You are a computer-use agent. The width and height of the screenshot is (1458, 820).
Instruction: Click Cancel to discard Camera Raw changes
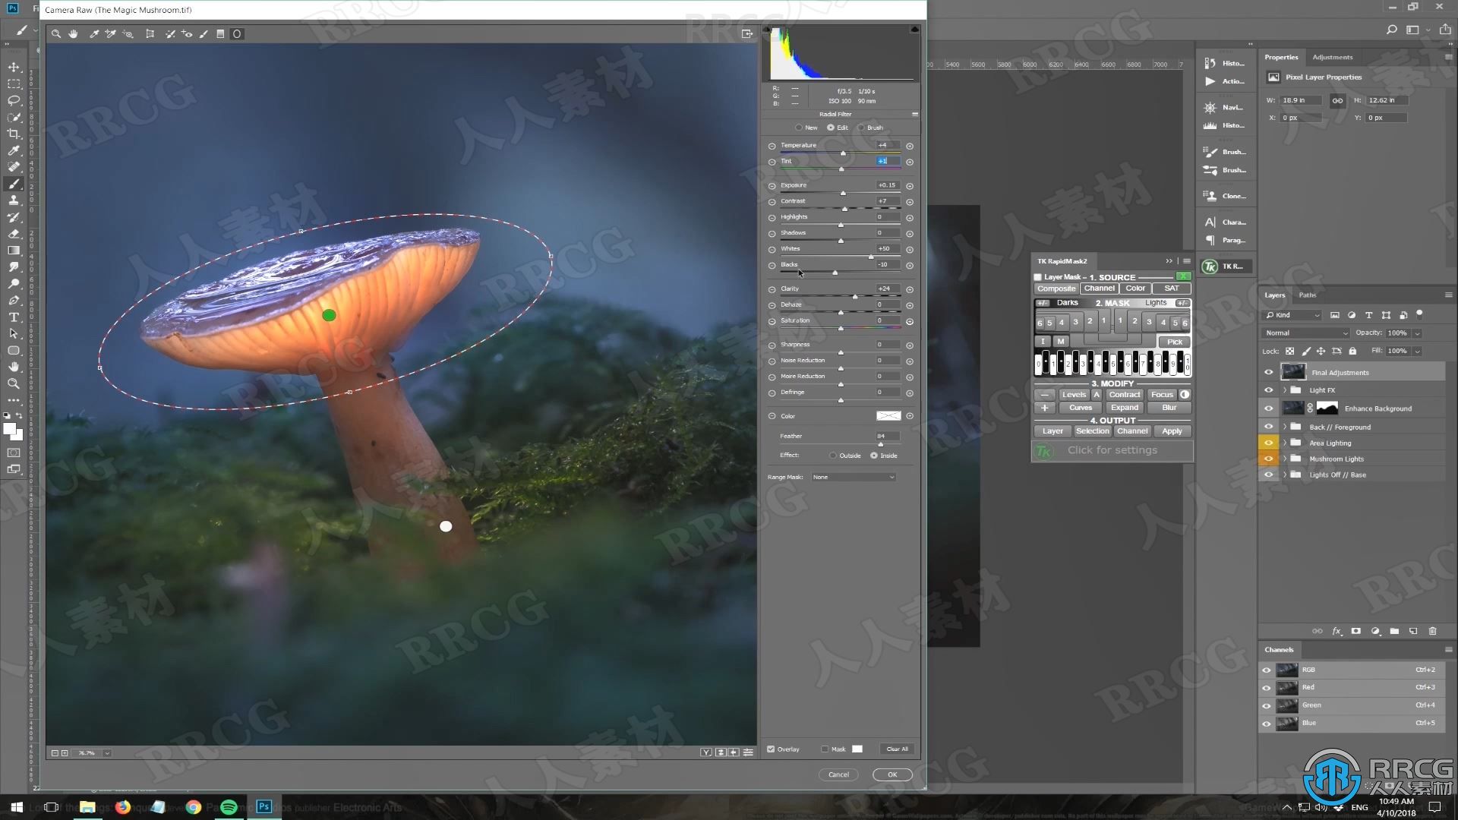[838, 774]
